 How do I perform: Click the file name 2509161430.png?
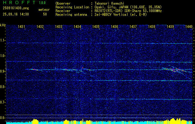point(16,8)
